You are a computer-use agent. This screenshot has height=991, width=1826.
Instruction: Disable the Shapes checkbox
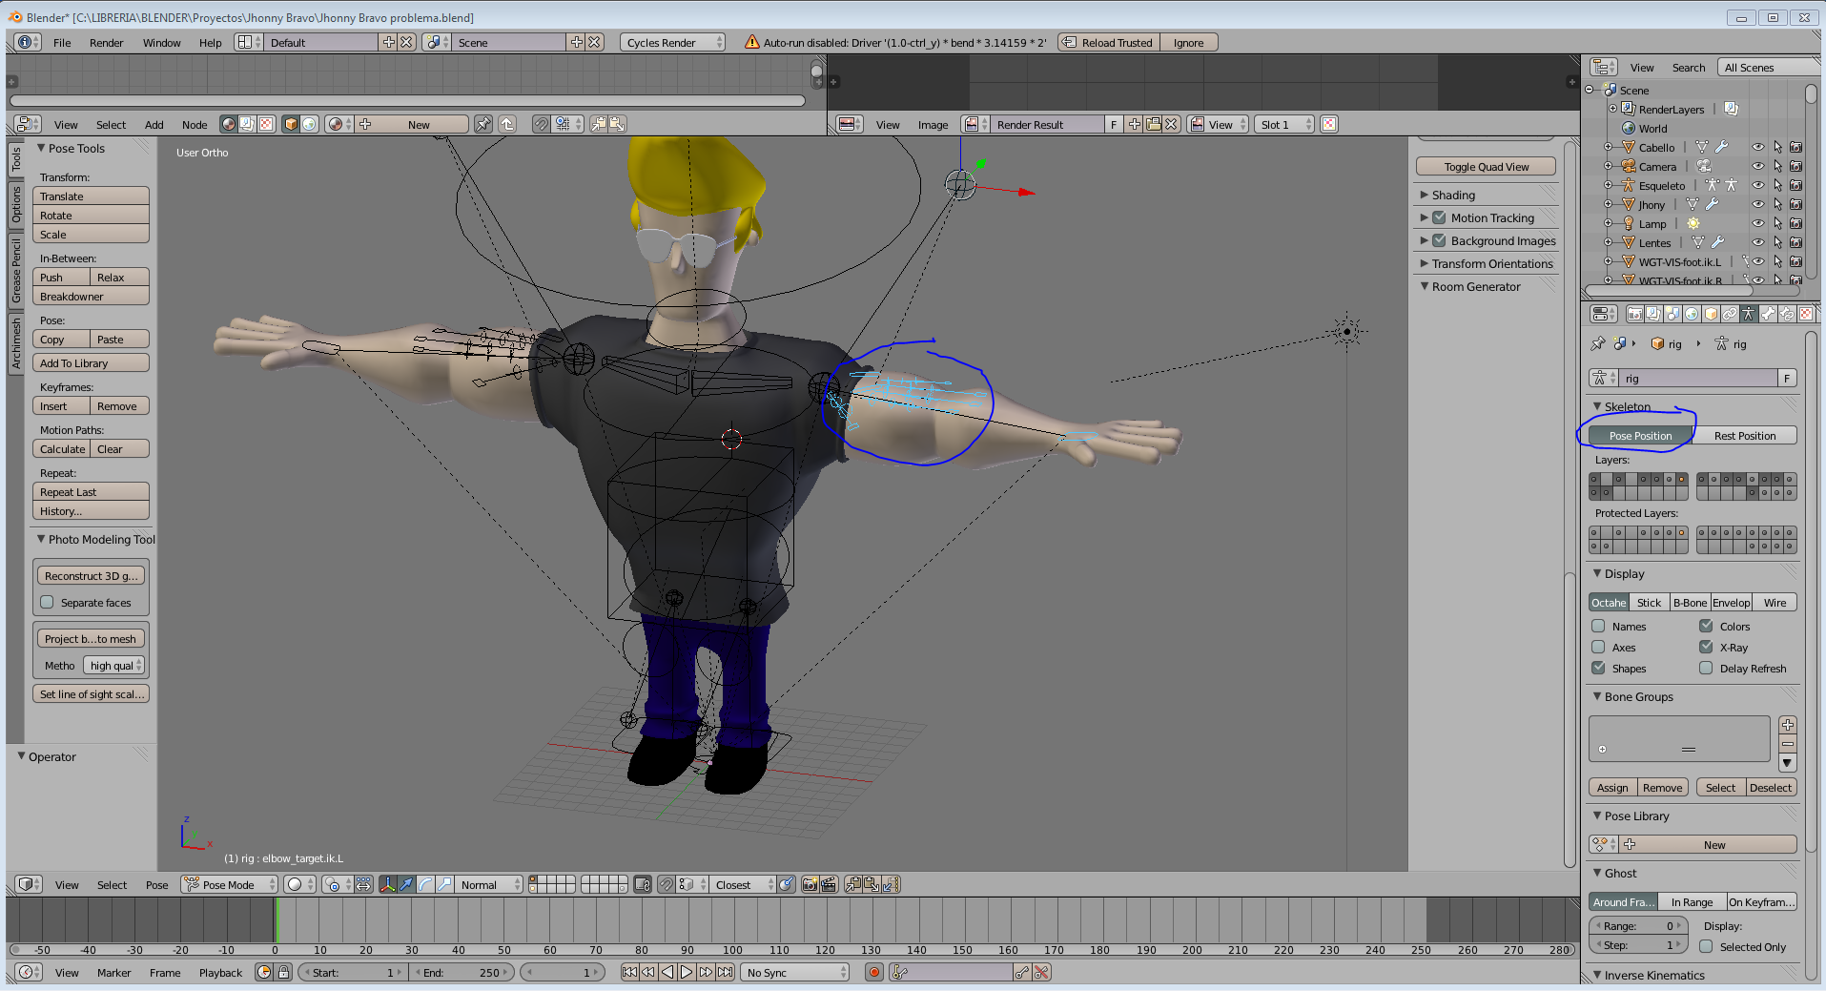pyautogui.click(x=1598, y=668)
